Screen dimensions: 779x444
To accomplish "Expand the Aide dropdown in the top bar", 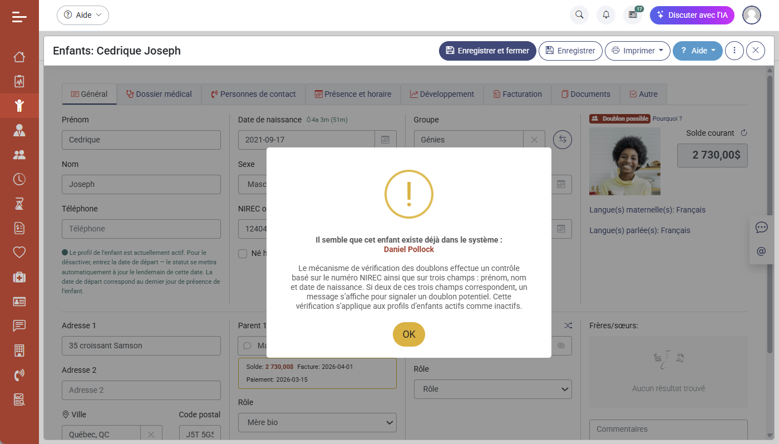I will coord(83,15).
